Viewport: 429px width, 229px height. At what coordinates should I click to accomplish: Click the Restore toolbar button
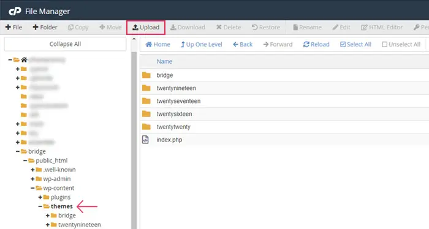266,28
